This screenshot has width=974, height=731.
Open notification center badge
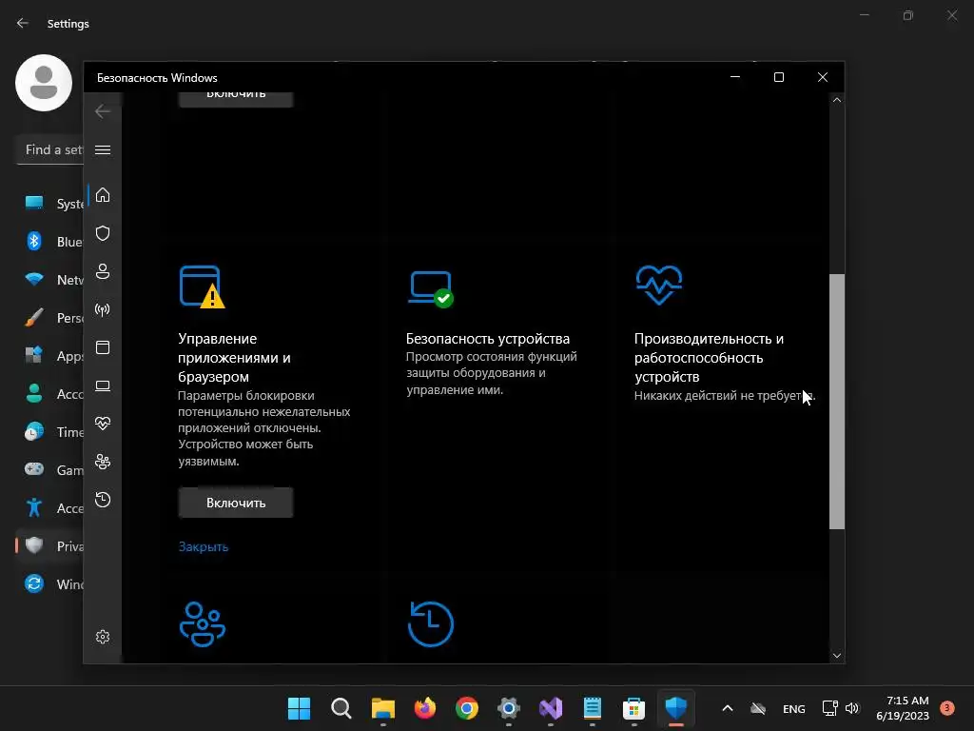[946, 707]
